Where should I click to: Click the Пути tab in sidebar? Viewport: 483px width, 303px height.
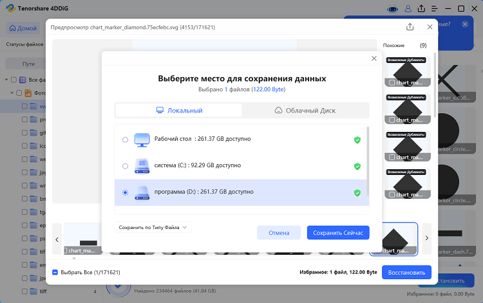[x=28, y=64]
